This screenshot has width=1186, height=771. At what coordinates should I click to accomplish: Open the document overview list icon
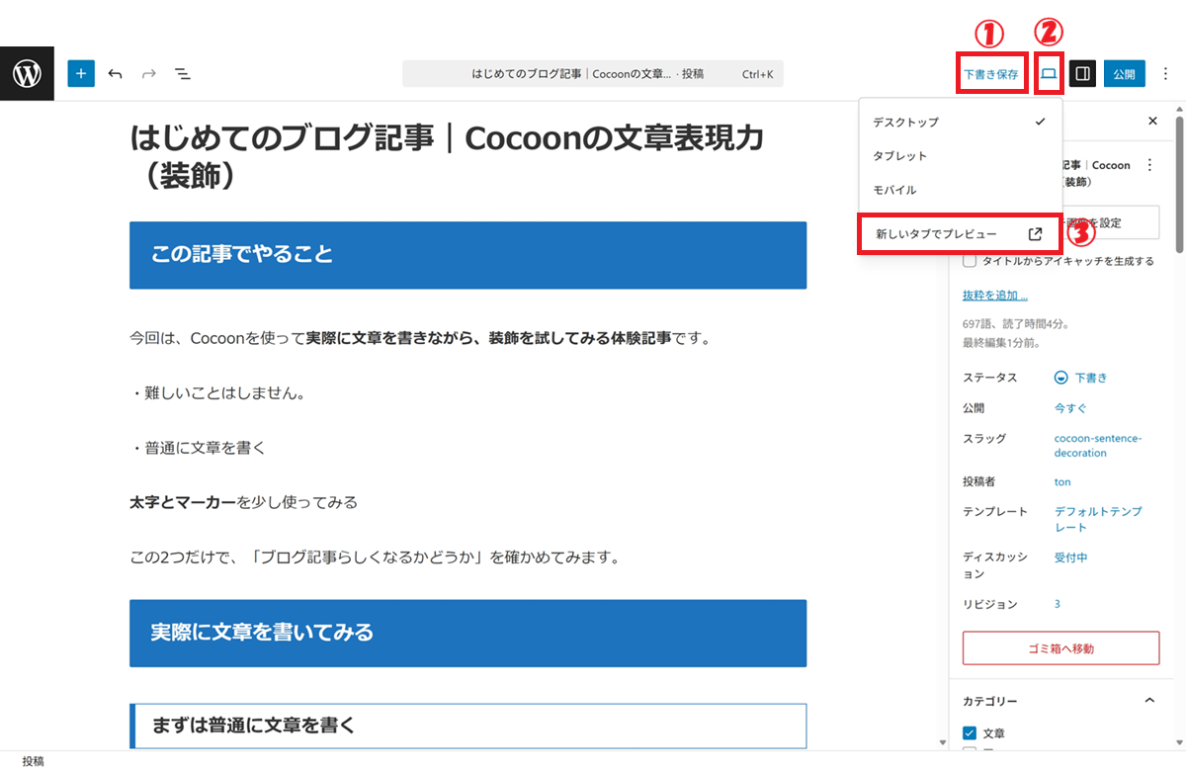(183, 73)
